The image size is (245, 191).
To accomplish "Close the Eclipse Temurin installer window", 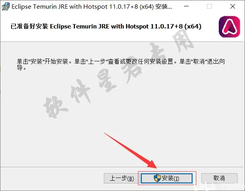I will point(233,6).
